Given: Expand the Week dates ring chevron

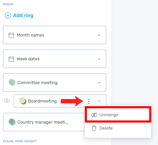Looking at the screenshot, I should point(99,59).
